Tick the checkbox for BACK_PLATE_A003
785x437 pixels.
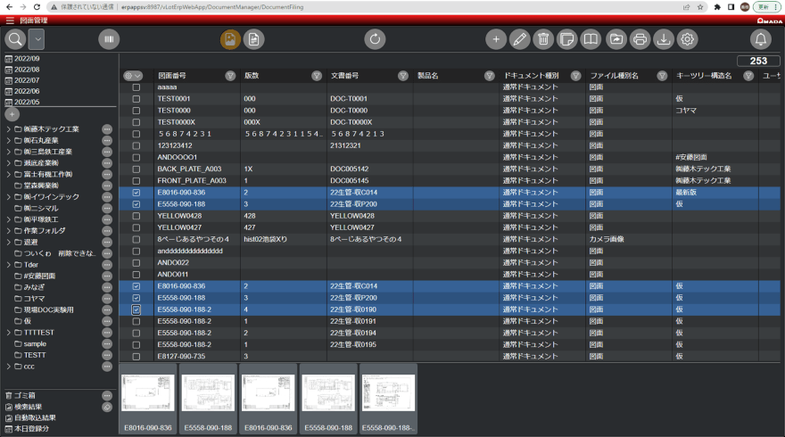click(x=136, y=169)
